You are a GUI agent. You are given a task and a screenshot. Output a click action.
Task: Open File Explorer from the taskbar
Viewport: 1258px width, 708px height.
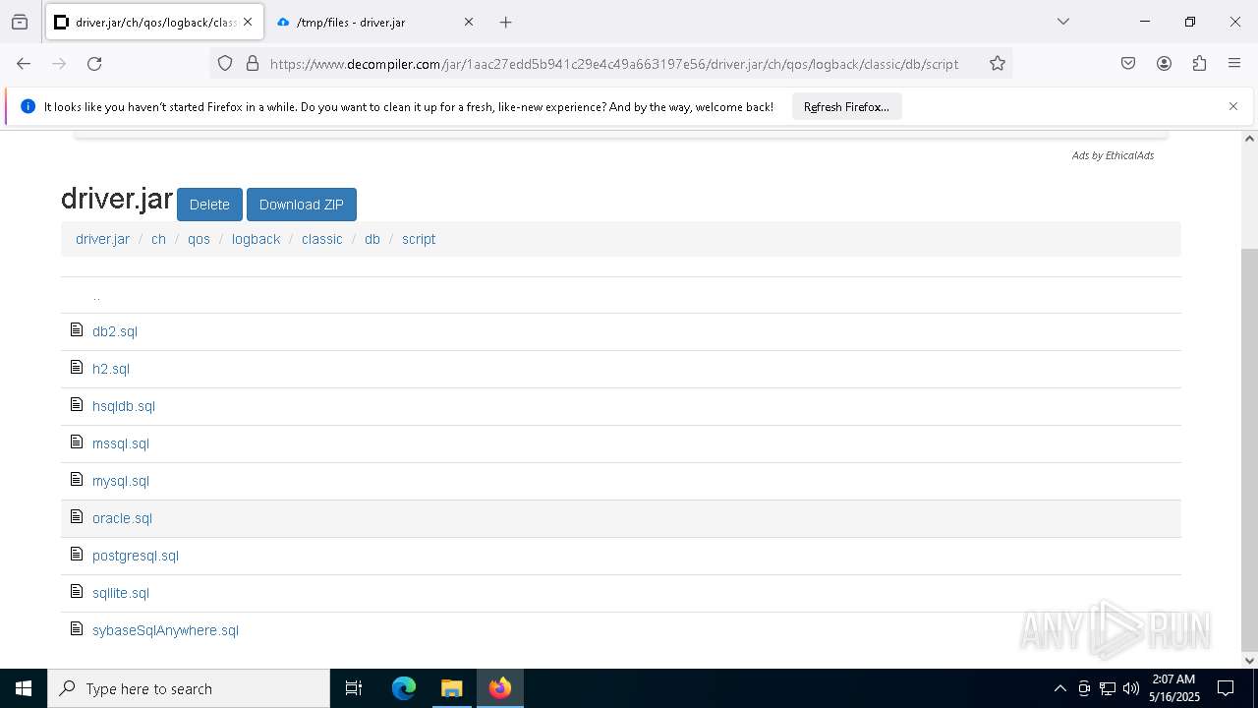tap(451, 688)
